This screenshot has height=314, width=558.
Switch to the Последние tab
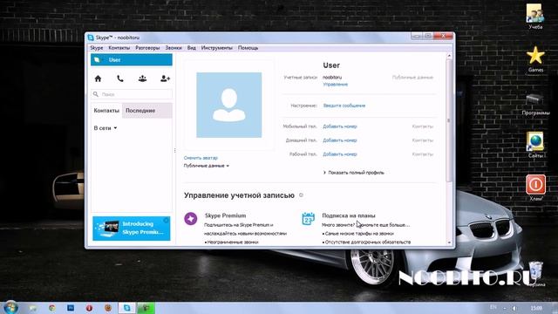point(147,111)
